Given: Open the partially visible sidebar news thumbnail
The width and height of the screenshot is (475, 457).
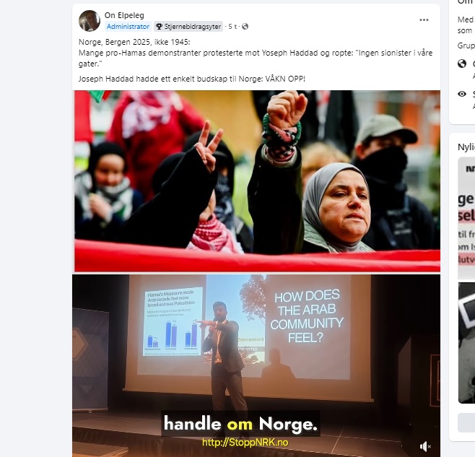Looking at the screenshot, I should pyautogui.click(x=466, y=217).
